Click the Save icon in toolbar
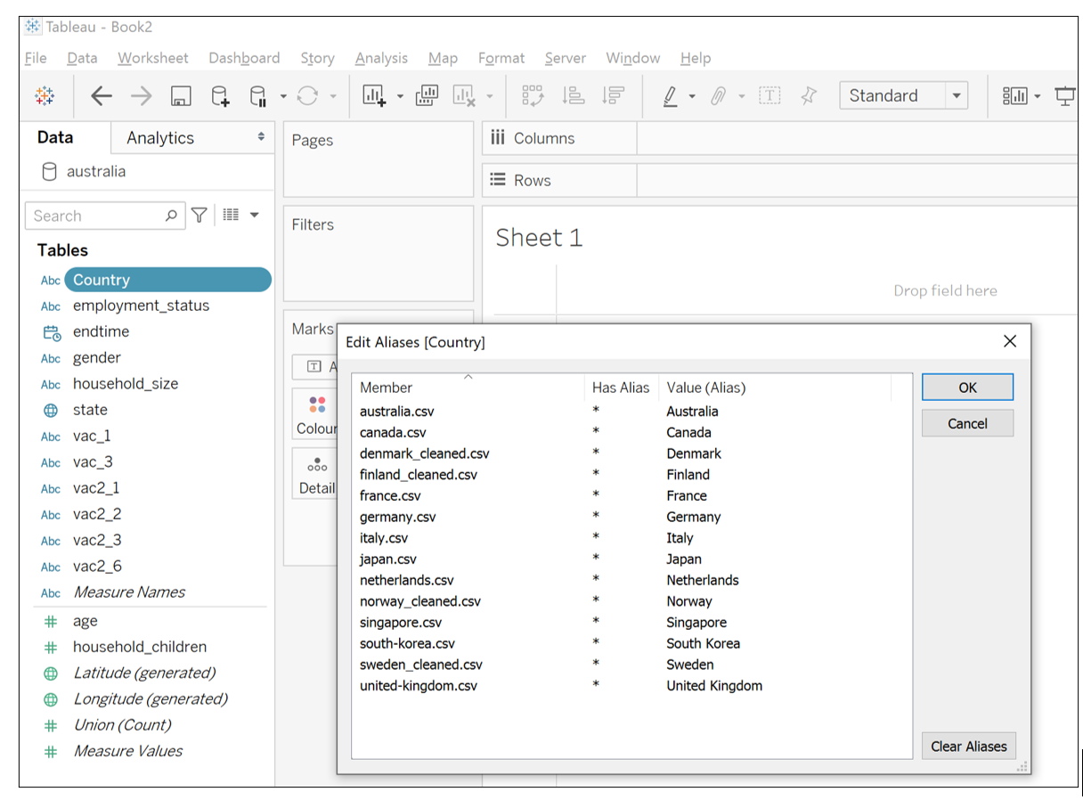 181,96
